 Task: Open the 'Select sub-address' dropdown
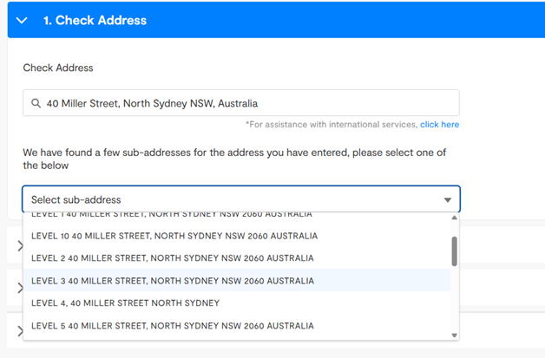[241, 199]
